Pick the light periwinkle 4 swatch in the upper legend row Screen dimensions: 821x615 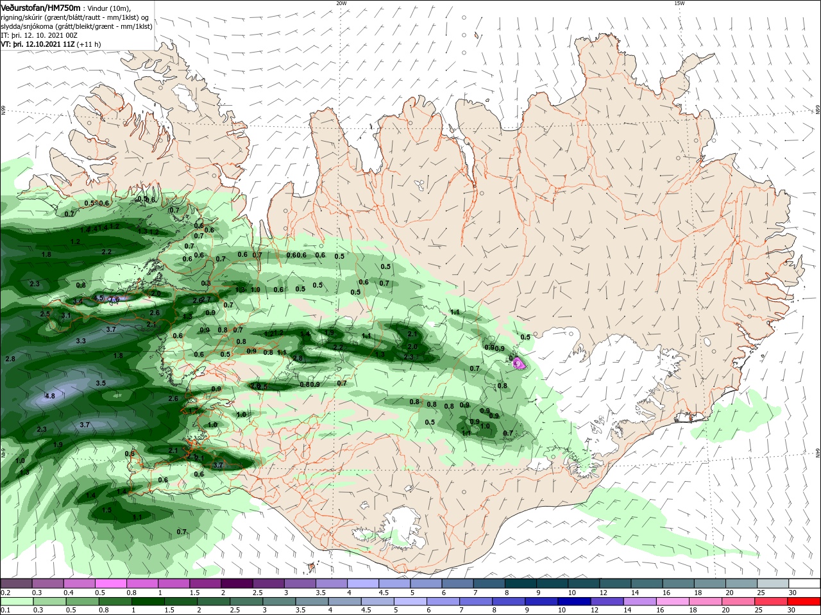(362, 584)
